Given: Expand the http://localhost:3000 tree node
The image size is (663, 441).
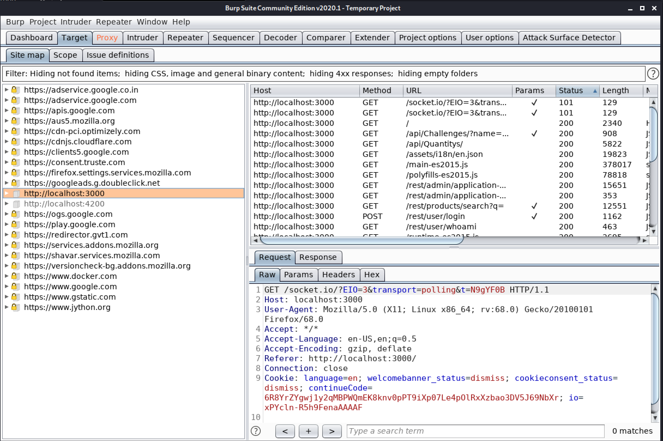Looking at the screenshot, I should (x=7, y=193).
